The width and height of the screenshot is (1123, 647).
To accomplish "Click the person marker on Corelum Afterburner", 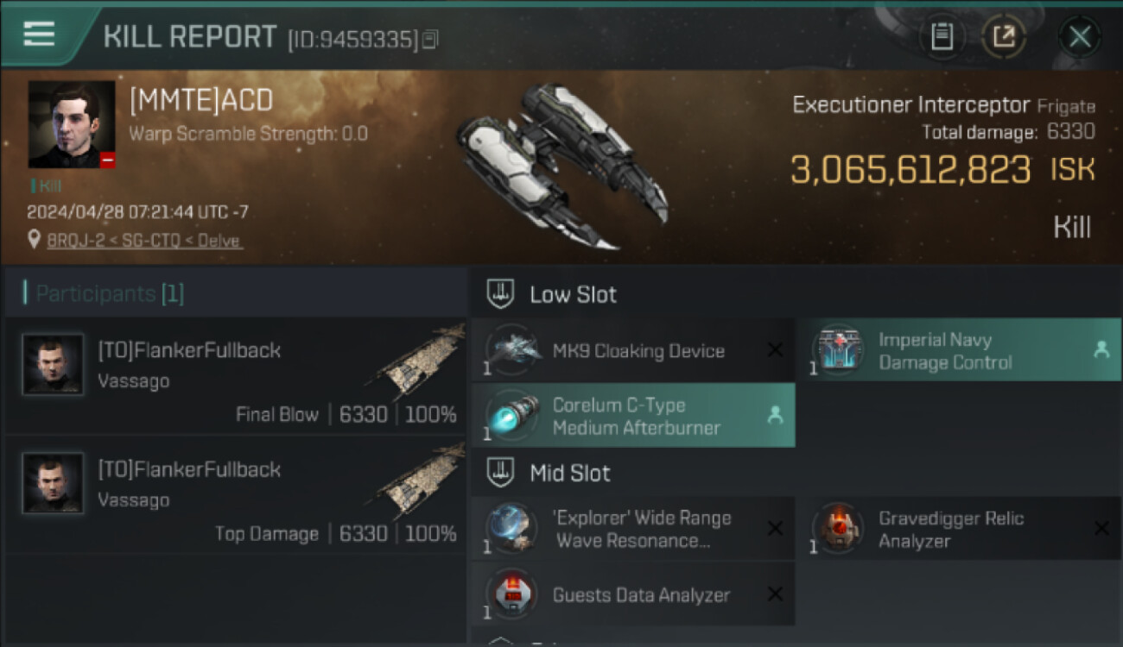I will [775, 415].
